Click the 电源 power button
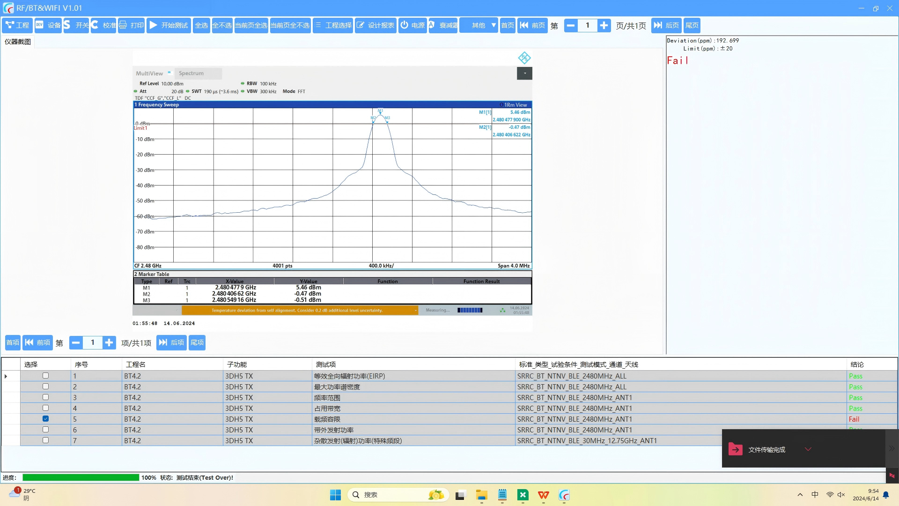The height and width of the screenshot is (506, 899). click(413, 25)
